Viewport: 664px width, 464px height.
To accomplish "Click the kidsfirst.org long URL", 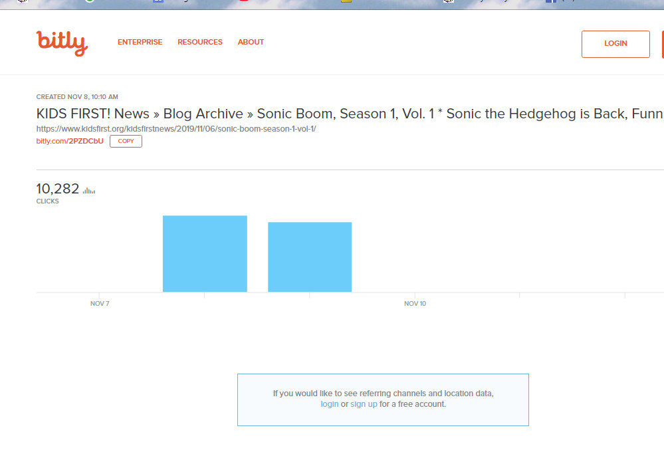I will coord(176,129).
